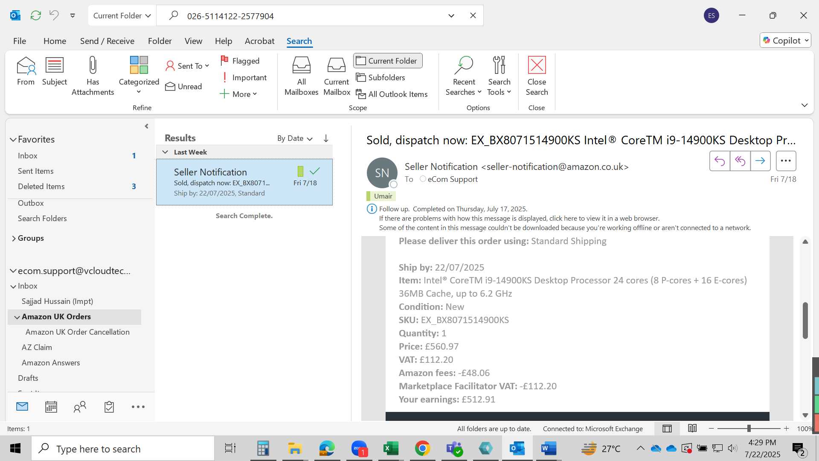Open Excel from the Windows taskbar
Screen dimensions: 819x461
(x=390, y=449)
